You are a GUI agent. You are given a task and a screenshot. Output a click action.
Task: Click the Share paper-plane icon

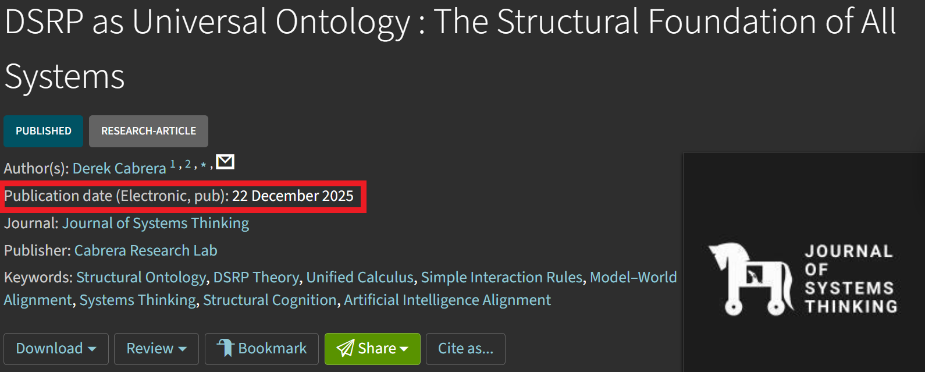345,348
